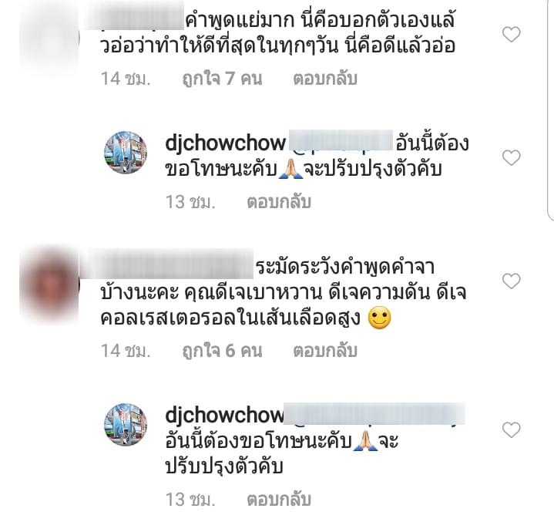Open the second djchowchow profile picture
Image resolution: width=554 pixels, height=532 pixels.
[126, 425]
